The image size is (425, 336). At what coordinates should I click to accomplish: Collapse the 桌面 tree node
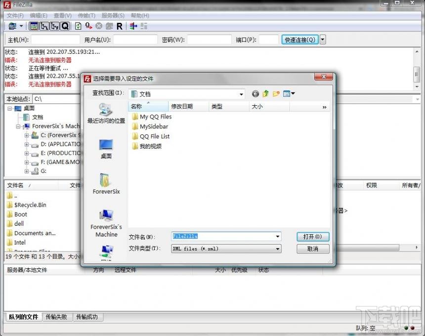coord(10,108)
